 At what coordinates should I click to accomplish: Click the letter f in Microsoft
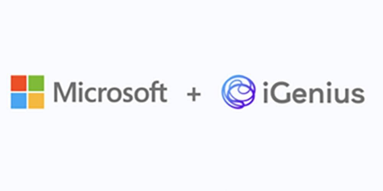tap(154, 92)
